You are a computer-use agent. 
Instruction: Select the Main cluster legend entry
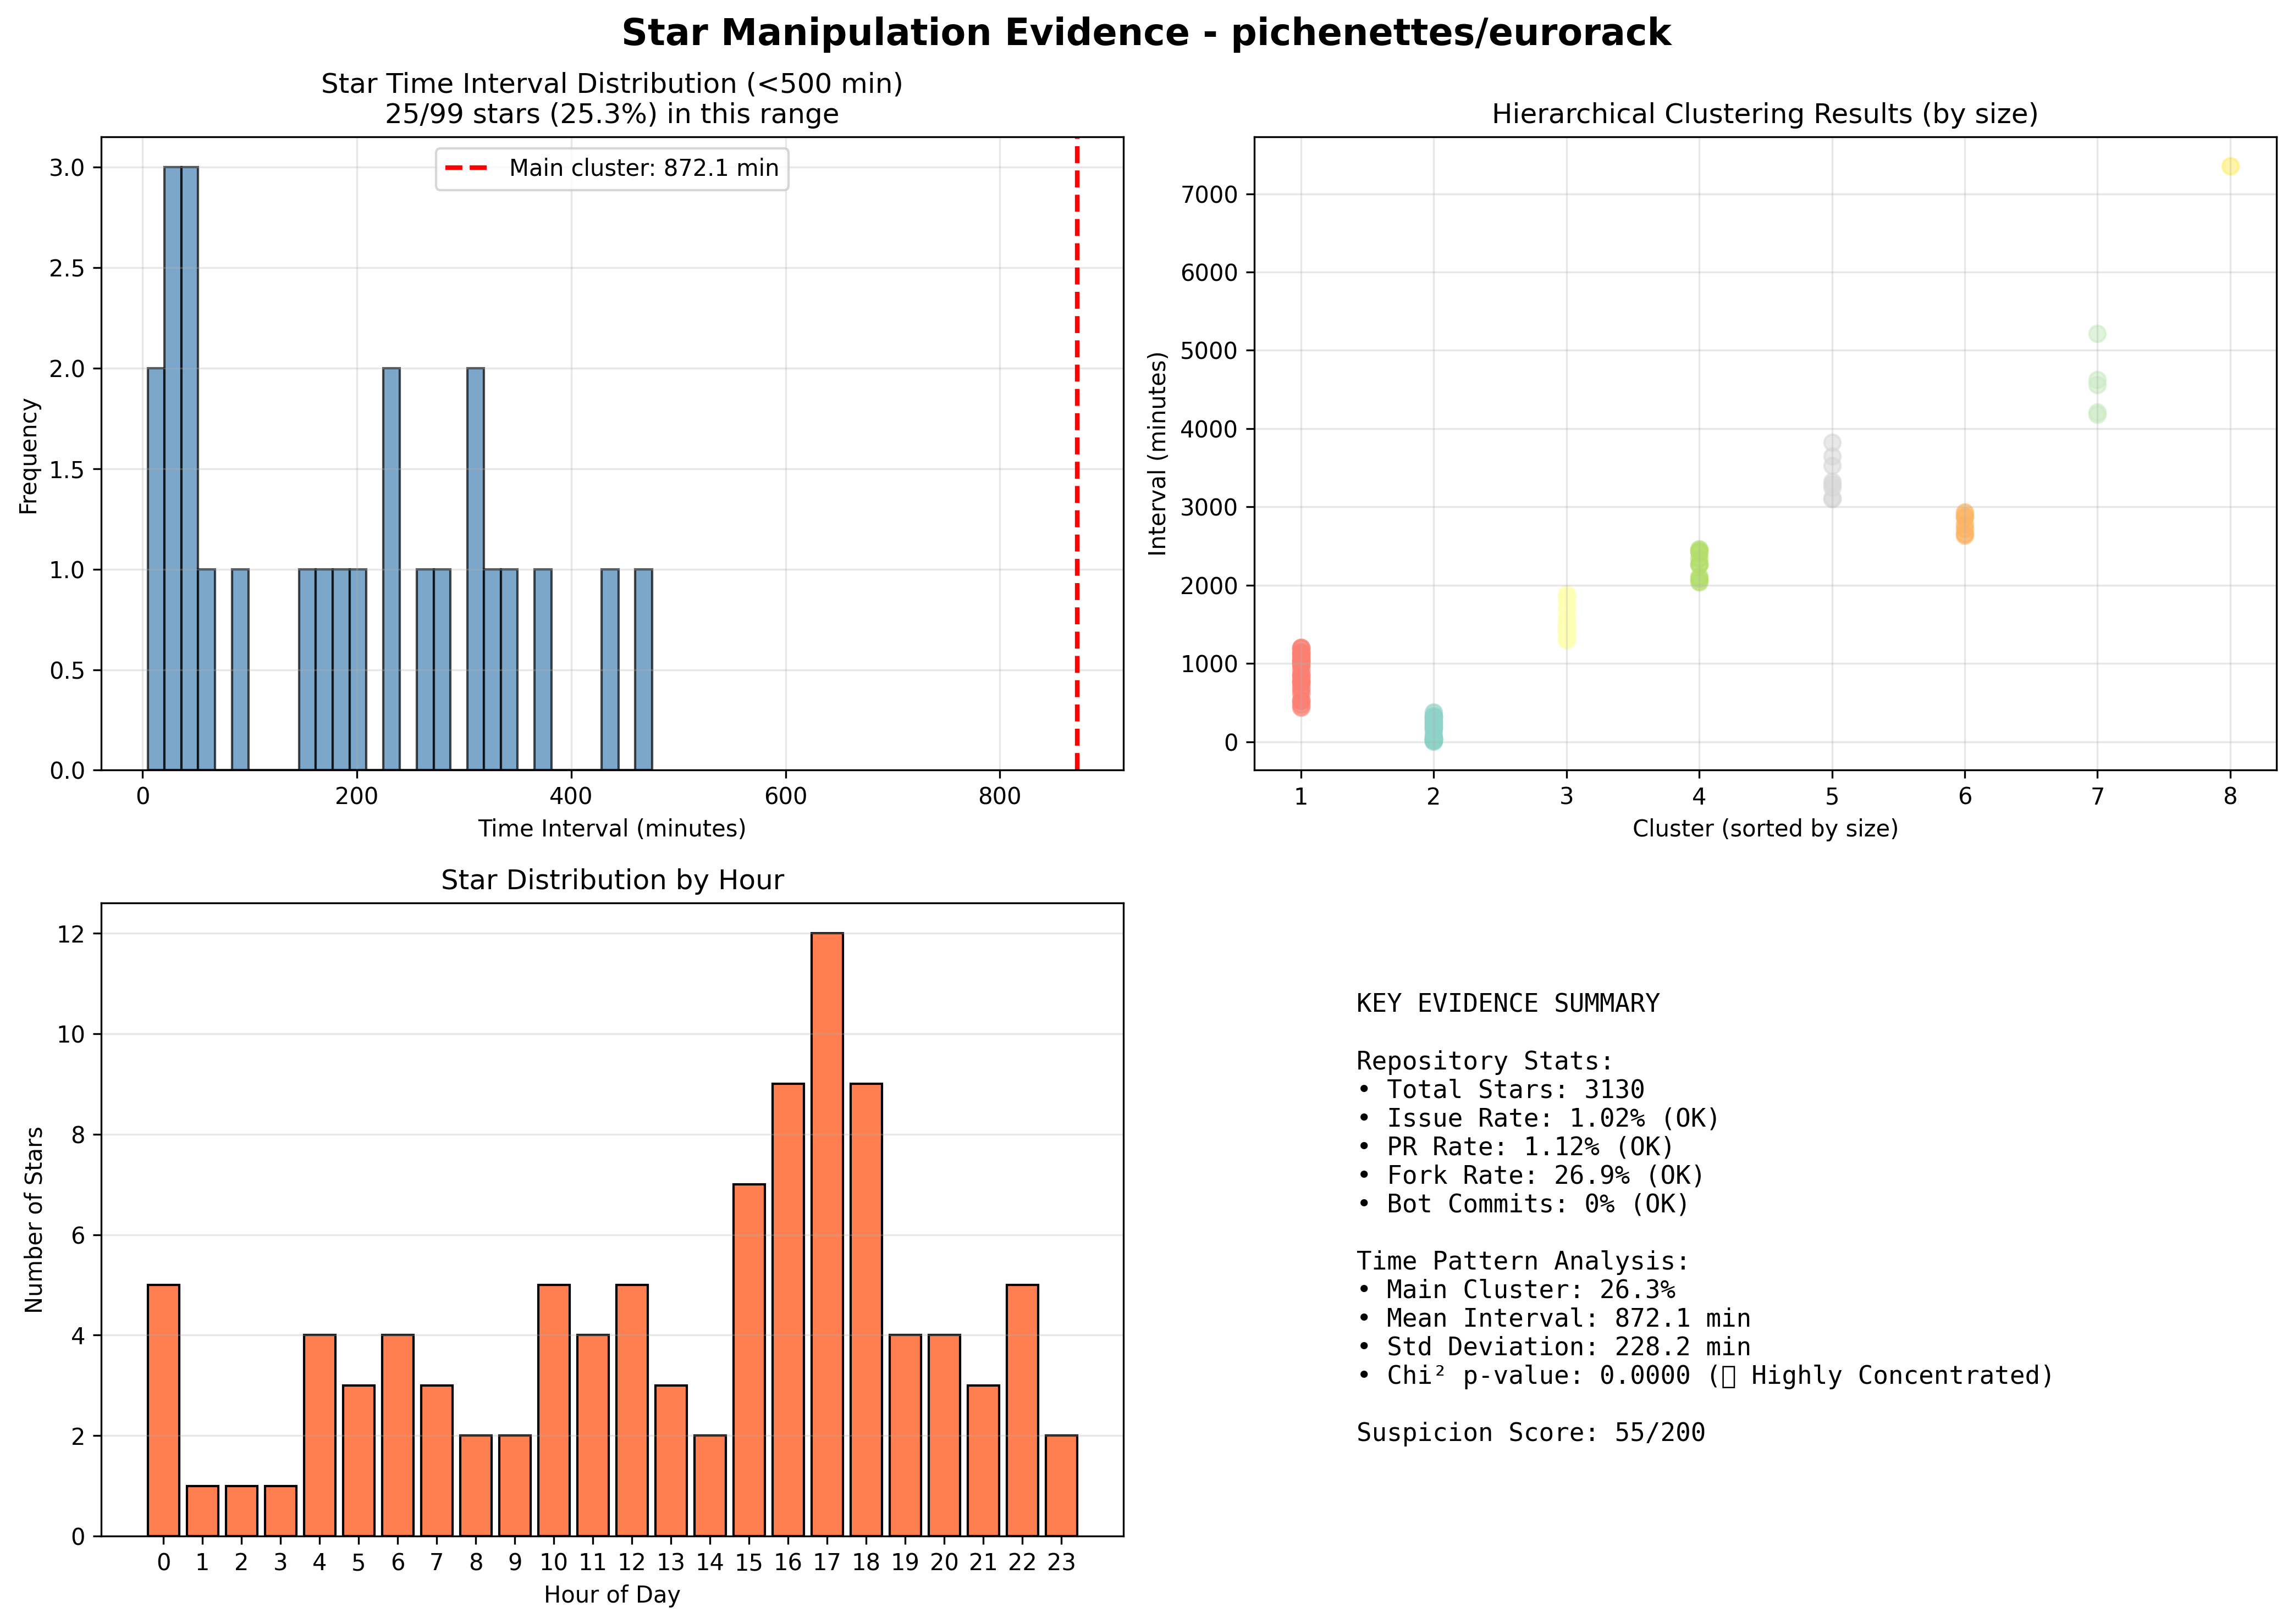611,168
